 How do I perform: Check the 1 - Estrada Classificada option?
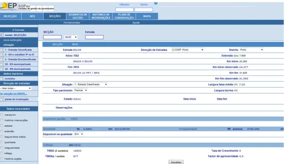click(1, 50)
